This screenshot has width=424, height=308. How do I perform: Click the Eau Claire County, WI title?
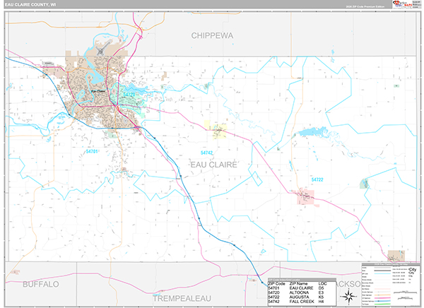point(33,4)
